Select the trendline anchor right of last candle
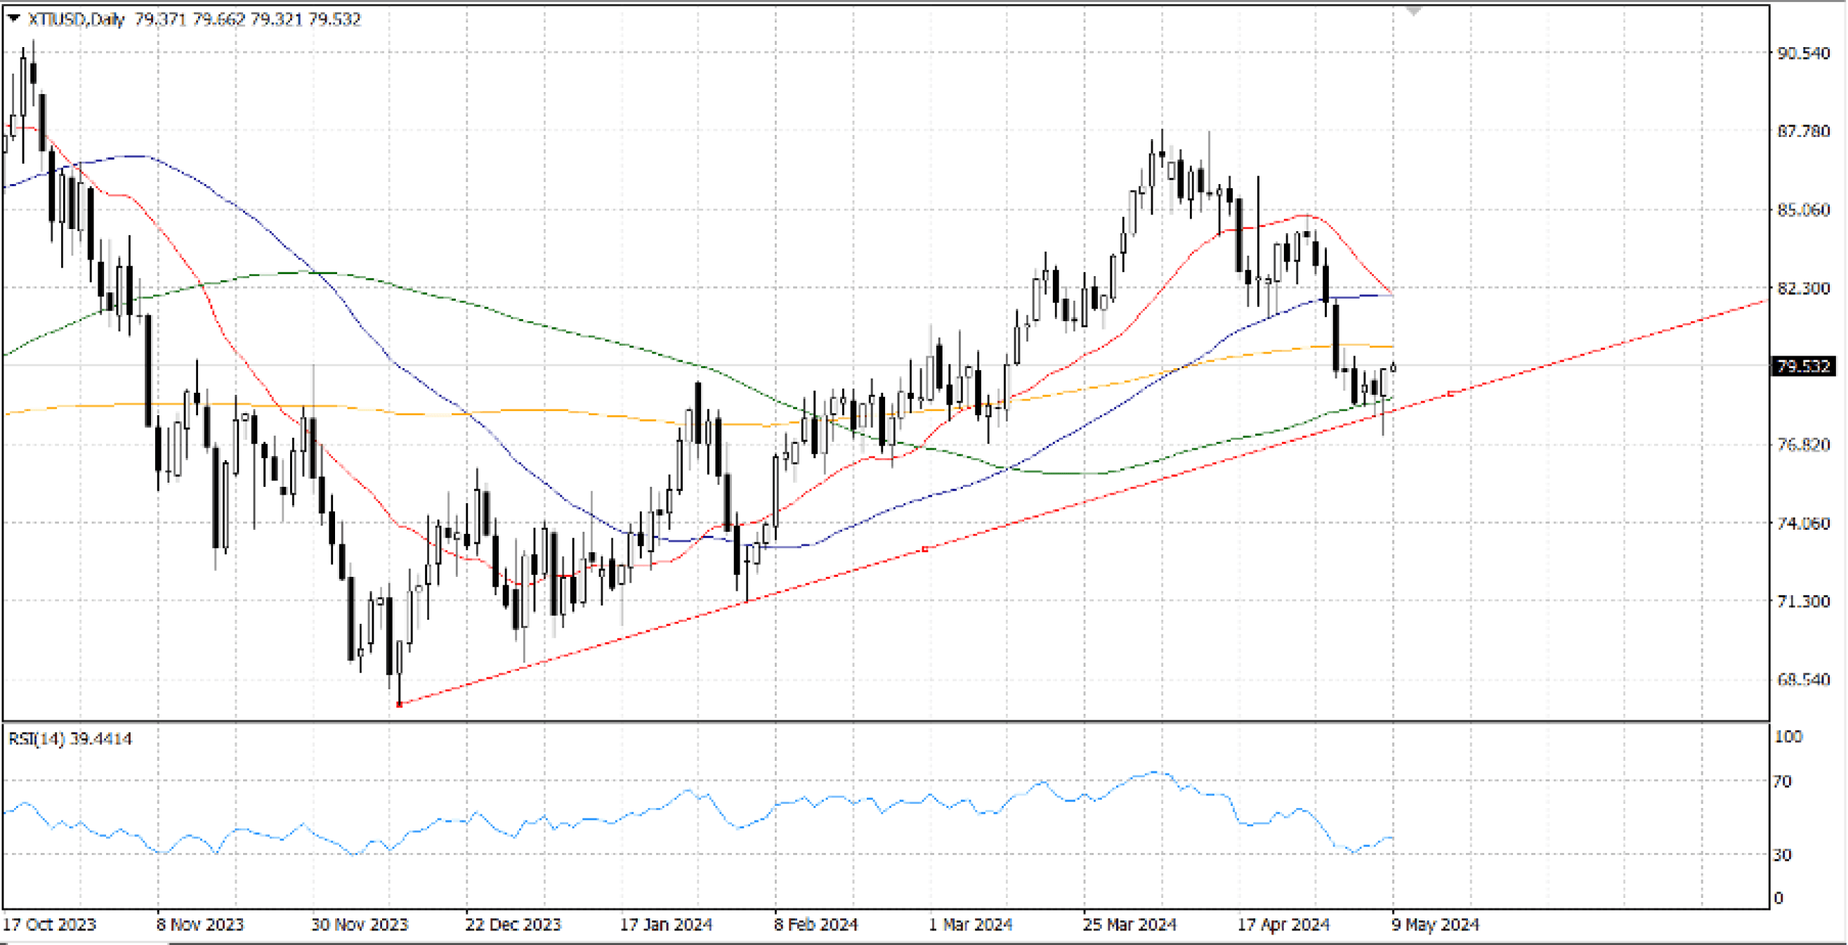The height and width of the screenshot is (945, 1848). [x=1450, y=394]
